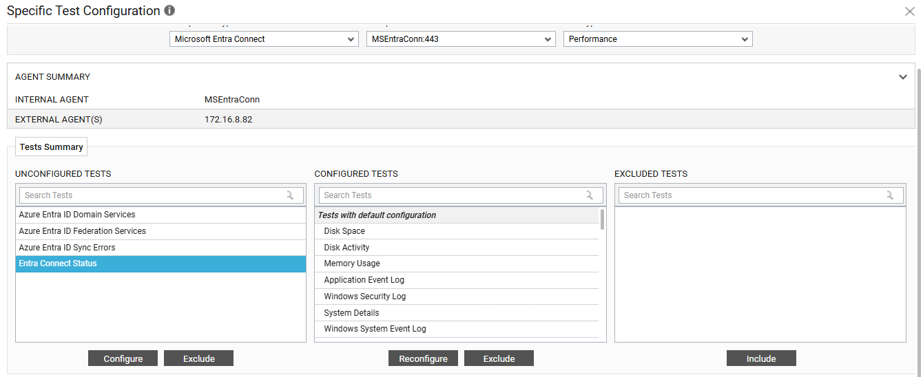Click the Reconfigure button
Viewport: 923px width, 377px height.
(x=423, y=358)
